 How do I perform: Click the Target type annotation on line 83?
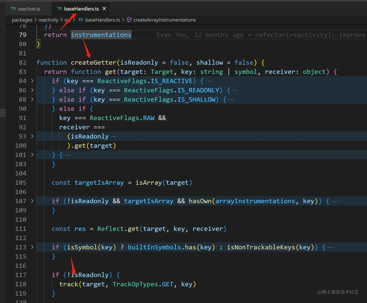click(162, 72)
